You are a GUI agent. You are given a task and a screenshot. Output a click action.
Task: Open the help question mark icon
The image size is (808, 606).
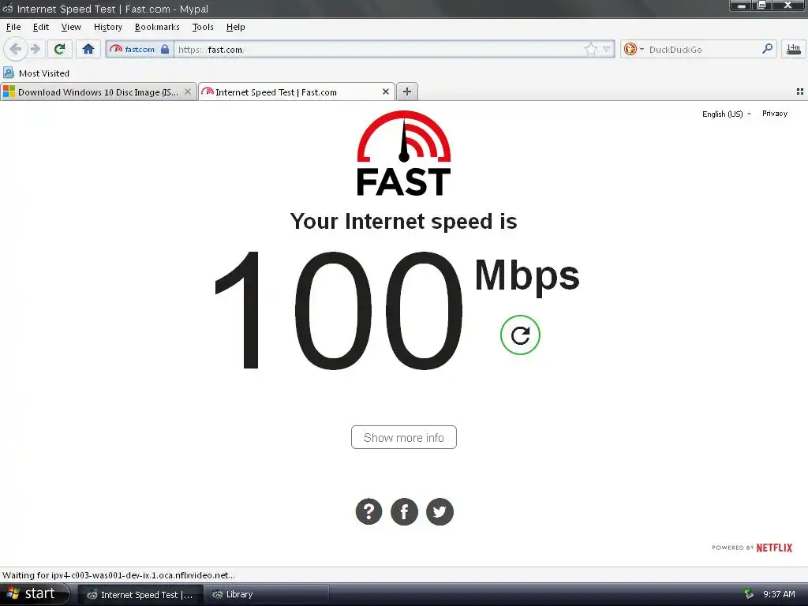(x=368, y=511)
